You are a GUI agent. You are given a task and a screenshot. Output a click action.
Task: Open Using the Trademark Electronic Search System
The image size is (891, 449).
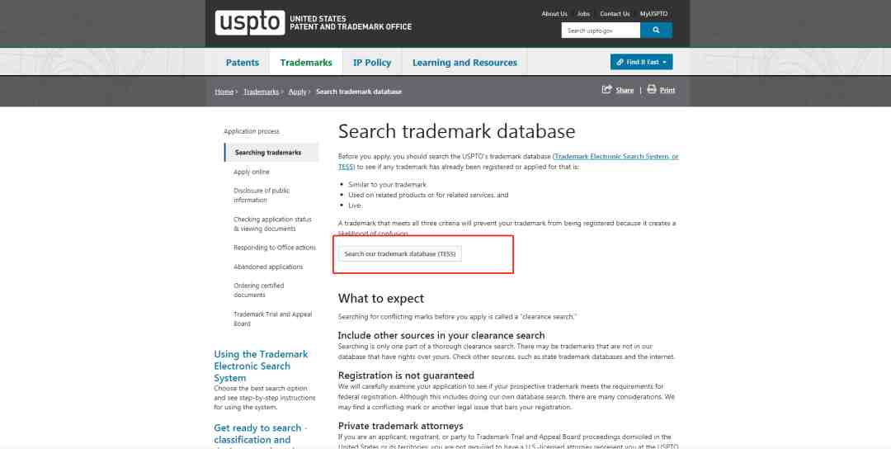(x=261, y=366)
